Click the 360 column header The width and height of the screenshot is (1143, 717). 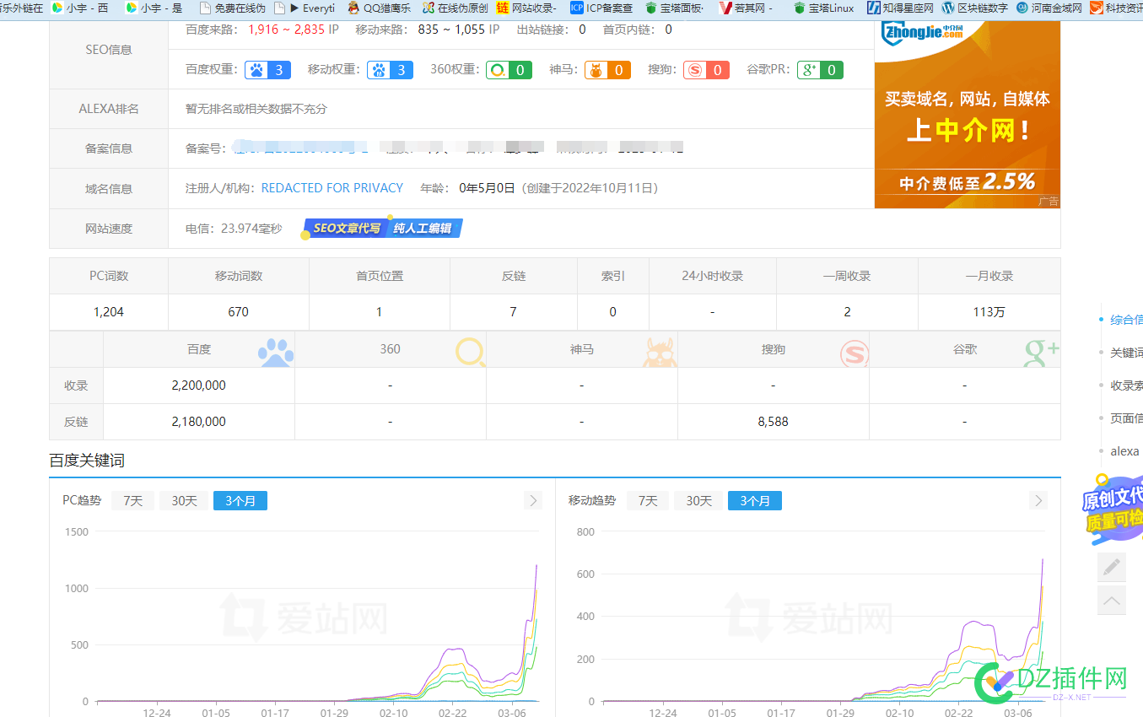click(x=390, y=349)
